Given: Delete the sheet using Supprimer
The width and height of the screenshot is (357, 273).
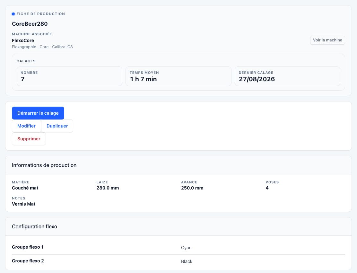Looking at the screenshot, I should (29, 139).
